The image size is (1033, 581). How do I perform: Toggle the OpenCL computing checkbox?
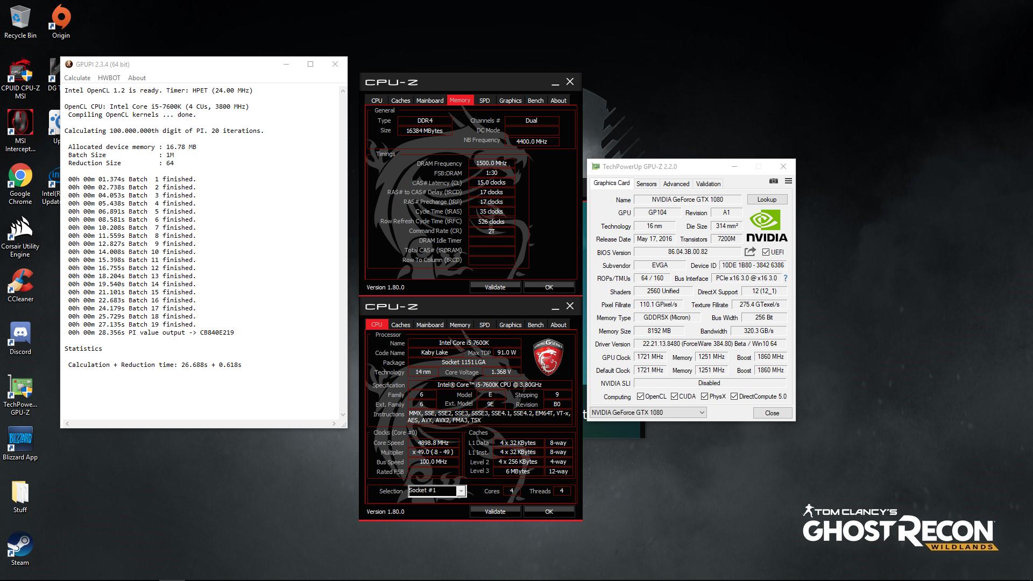pyautogui.click(x=640, y=396)
